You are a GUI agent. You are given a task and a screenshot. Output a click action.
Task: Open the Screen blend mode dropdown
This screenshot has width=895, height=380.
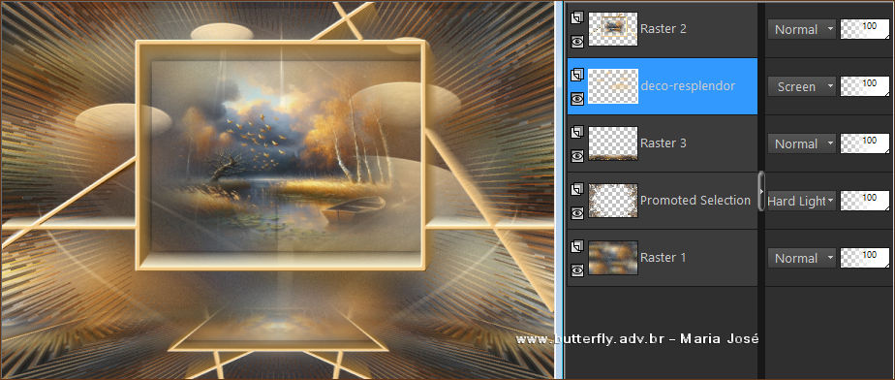pyautogui.click(x=801, y=86)
